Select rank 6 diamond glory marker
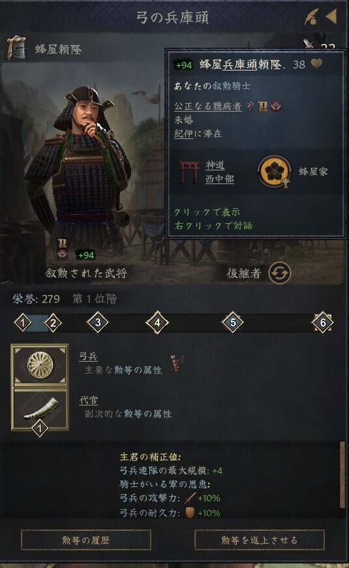349x568 pixels. [322, 322]
